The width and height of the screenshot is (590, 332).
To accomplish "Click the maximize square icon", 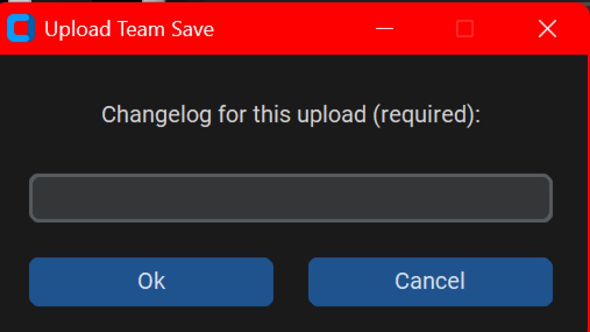I will point(464,29).
